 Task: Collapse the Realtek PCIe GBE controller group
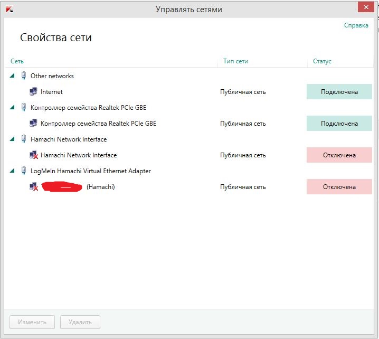pos(12,107)
